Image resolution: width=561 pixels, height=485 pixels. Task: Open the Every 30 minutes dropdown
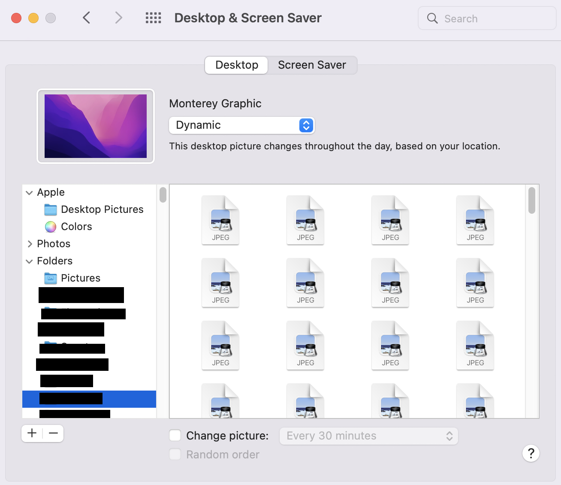pos(368,436)
